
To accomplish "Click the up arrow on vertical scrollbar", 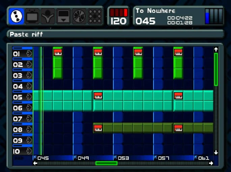I will click(216, 49).
